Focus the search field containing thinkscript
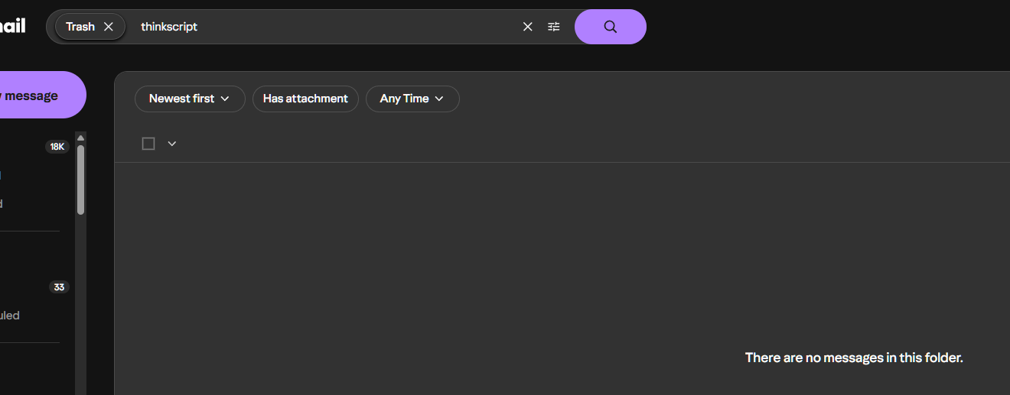This screenshot has width=1010, height=395. click(321, 27)
